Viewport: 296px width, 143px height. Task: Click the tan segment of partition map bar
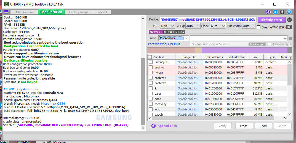tap(199, 50)
